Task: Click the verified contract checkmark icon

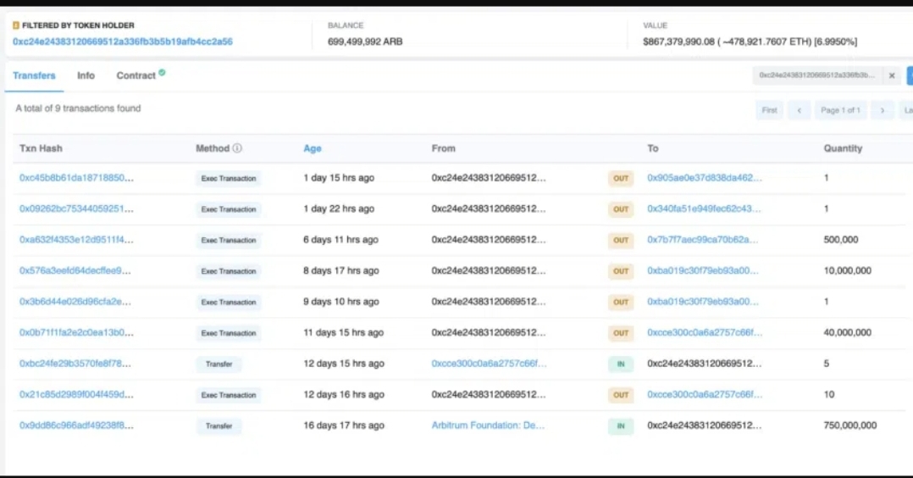Action: click(162, 72)
